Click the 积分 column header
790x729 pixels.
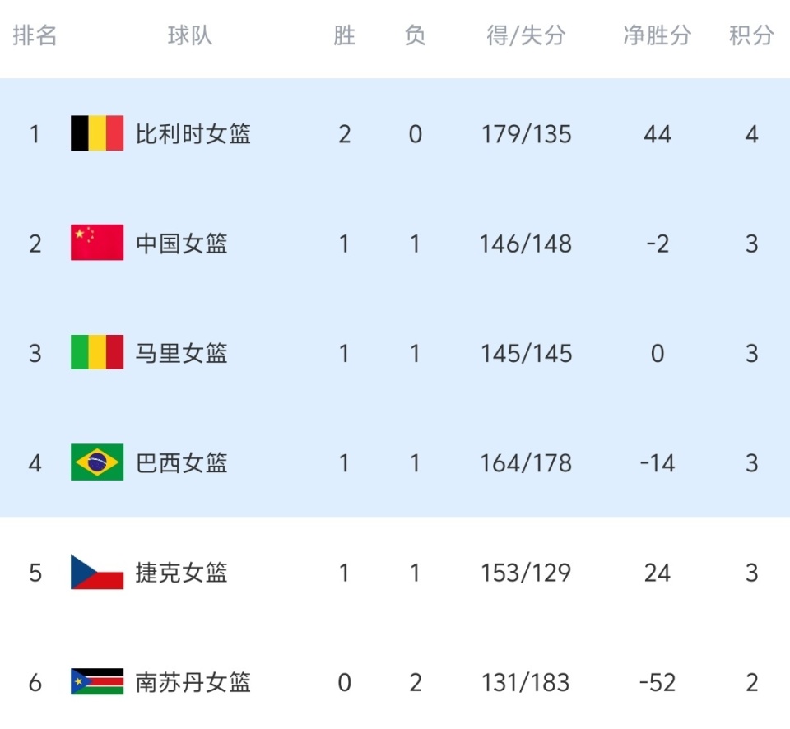[x=751, y=35]
